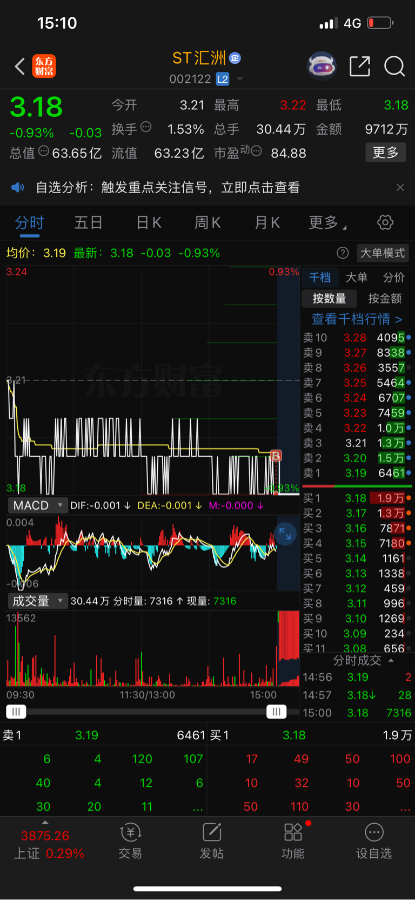Switch to the 五日 chart tab
The width and height of the screenshot is (415, 900).
(x=88, y=222)
